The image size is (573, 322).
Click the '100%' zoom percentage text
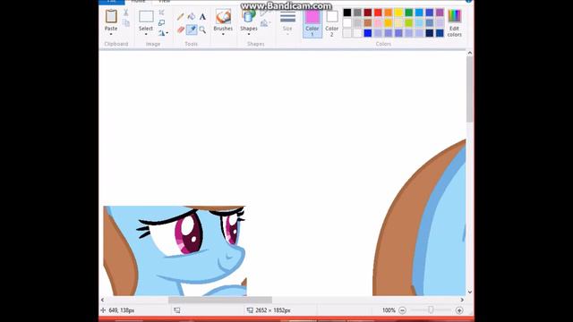389,310
